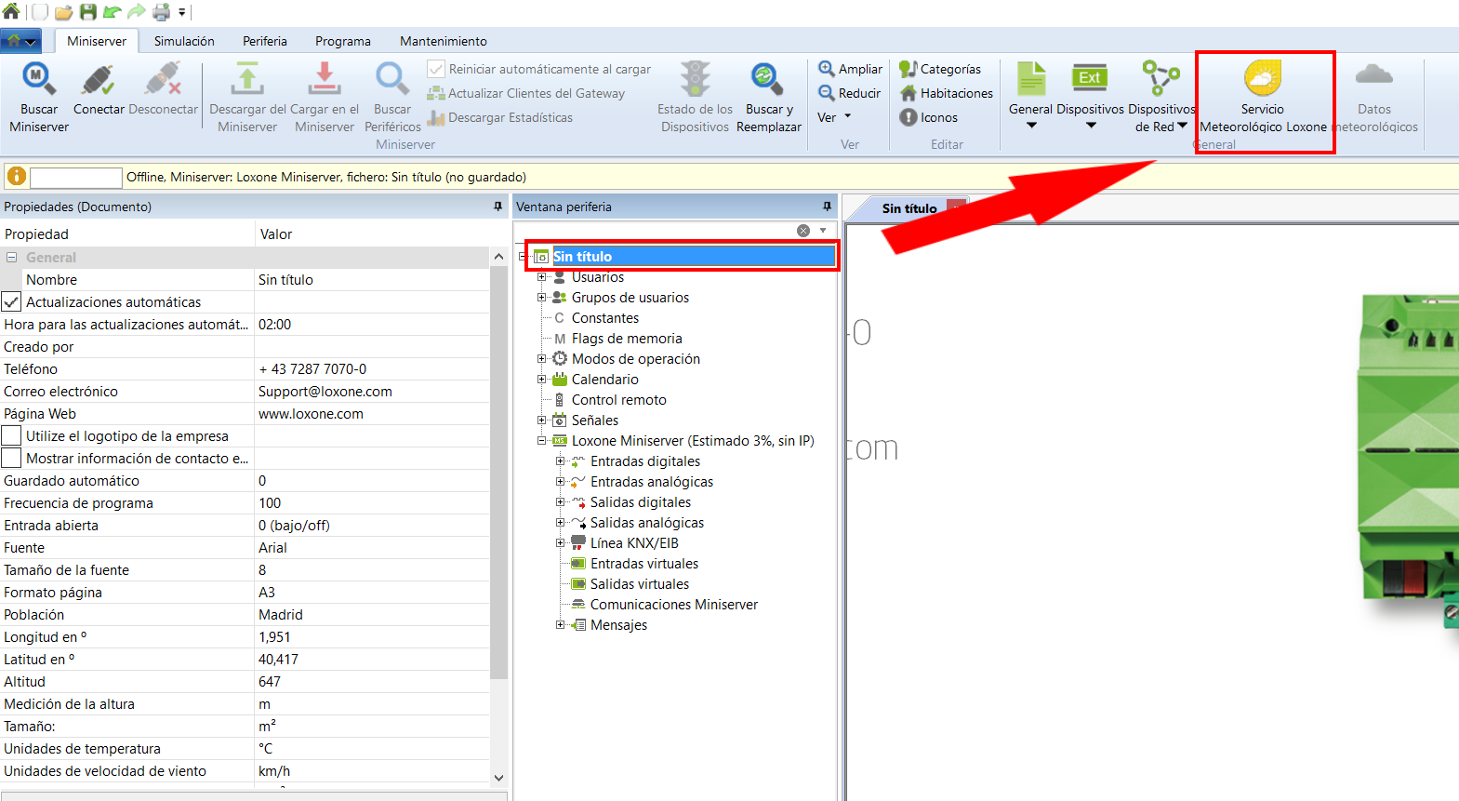Open the Mantenimiento ribbon tab

(x=443, y=41)
